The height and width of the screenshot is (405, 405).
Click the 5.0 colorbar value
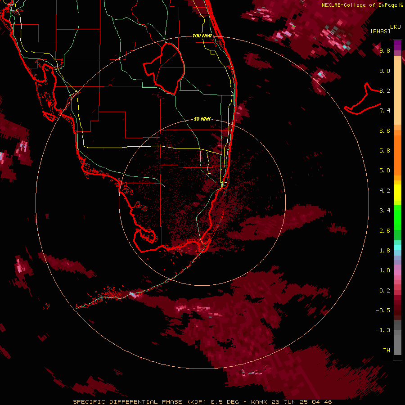coord(385,171)
